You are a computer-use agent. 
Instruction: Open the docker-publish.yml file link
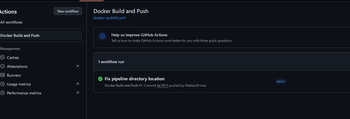(x=109, y=18)
